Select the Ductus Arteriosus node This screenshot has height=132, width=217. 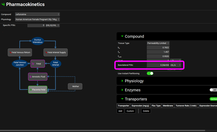pos(37,41)
